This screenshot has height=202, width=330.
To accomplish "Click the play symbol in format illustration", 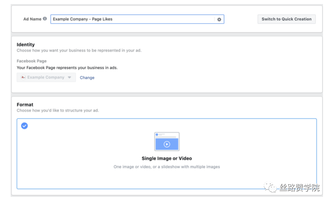I will point(167,144).
